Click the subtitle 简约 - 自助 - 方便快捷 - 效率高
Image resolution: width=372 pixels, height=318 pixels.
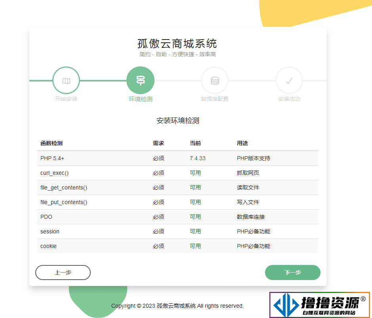tap(177, 55)
